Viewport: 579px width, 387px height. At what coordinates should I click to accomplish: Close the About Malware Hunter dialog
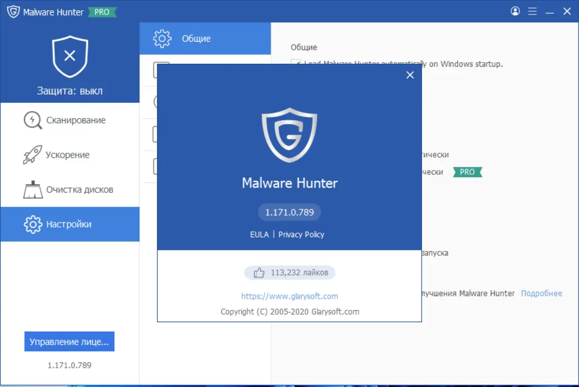click(410, 75)
